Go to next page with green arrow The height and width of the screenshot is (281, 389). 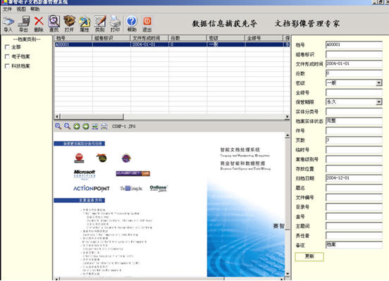(x=86, y=126)
